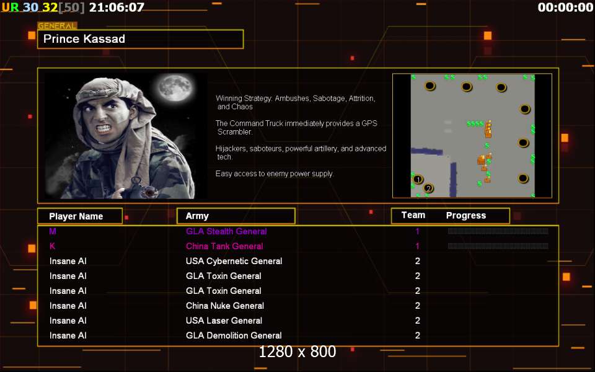Click the Player Name column header
Image resolution: width=595 pixels, height=372 pixels.
(80, 216)
